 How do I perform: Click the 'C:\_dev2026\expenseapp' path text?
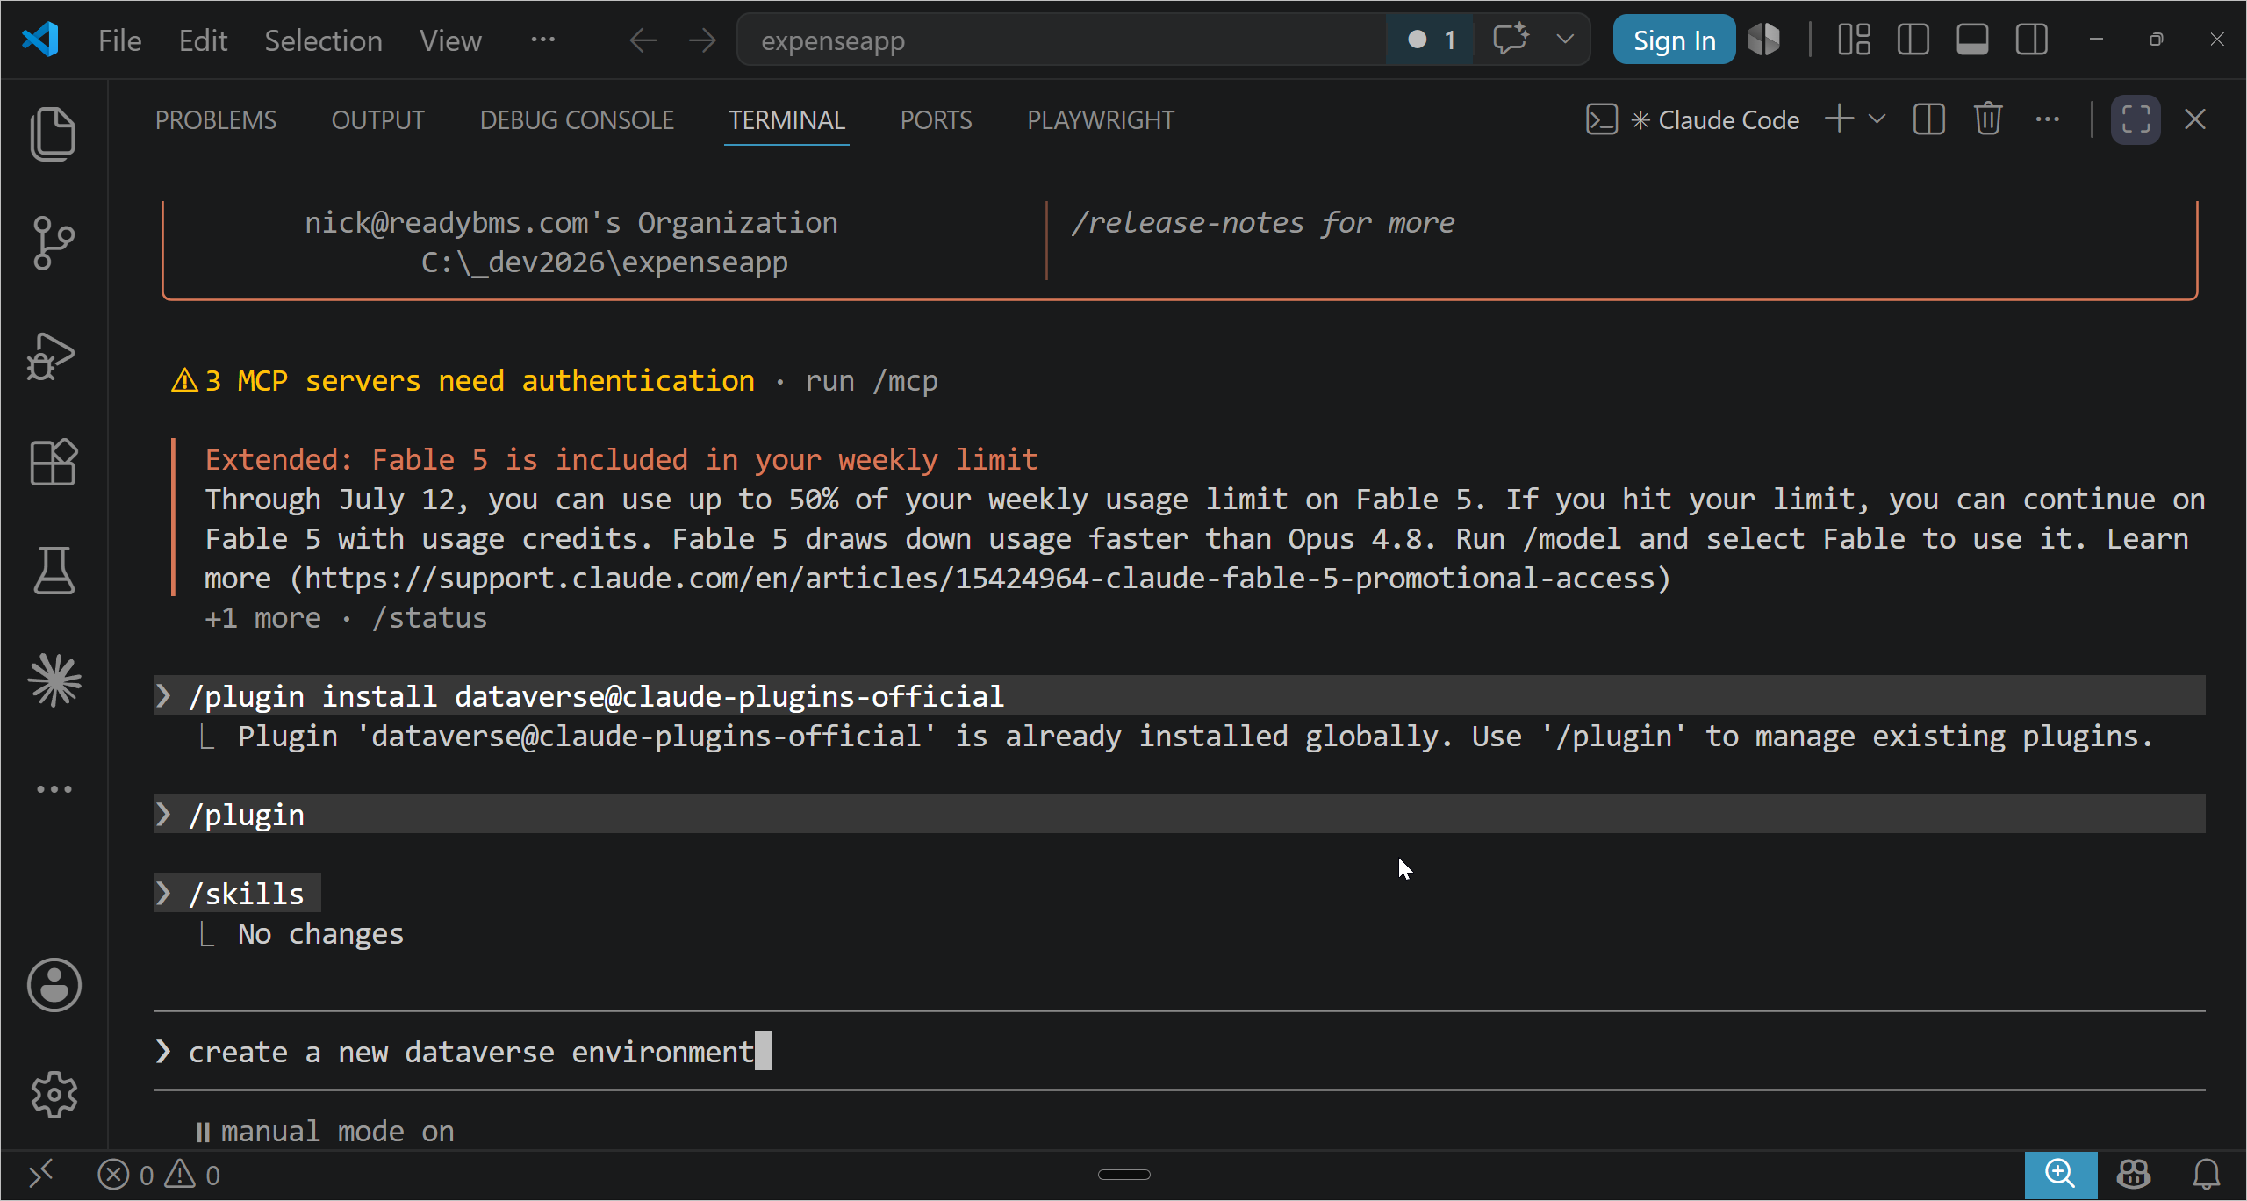pyautogui.click(x=605, y=262)
